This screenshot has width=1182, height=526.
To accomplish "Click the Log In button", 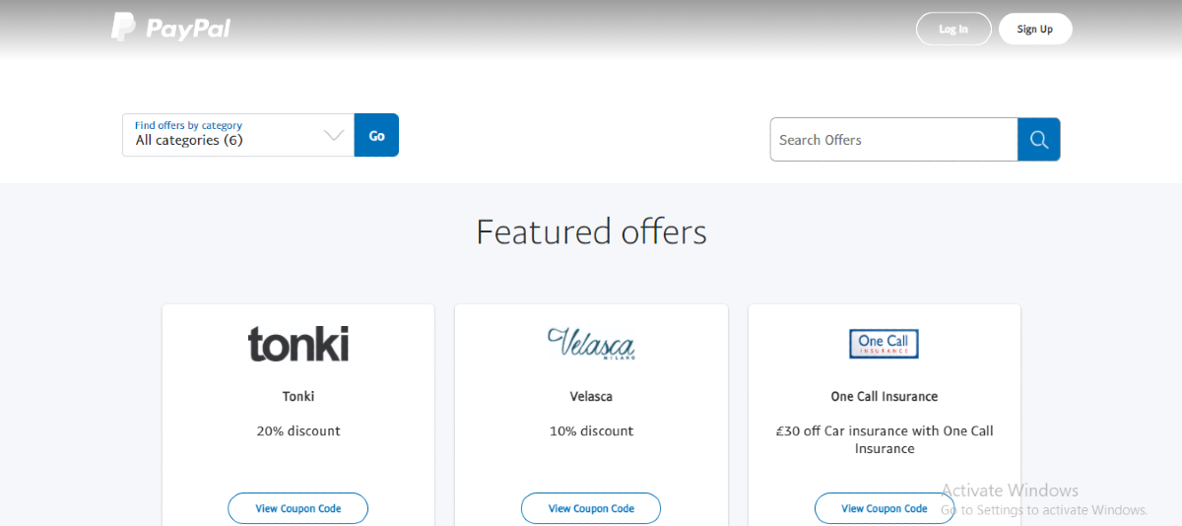I will (x=953, y=29).
